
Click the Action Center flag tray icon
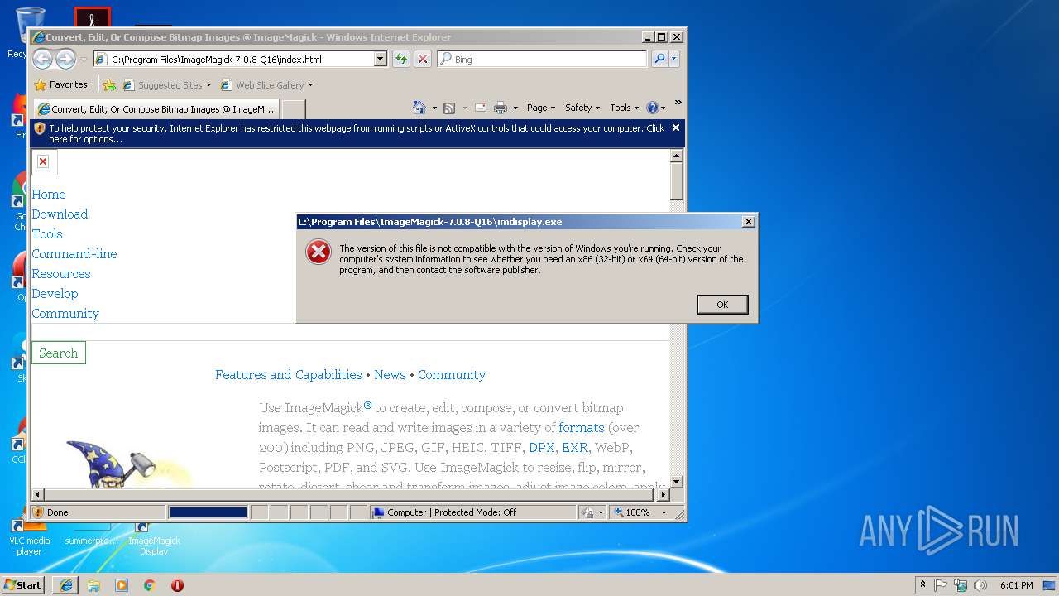[x=941, y=585]
